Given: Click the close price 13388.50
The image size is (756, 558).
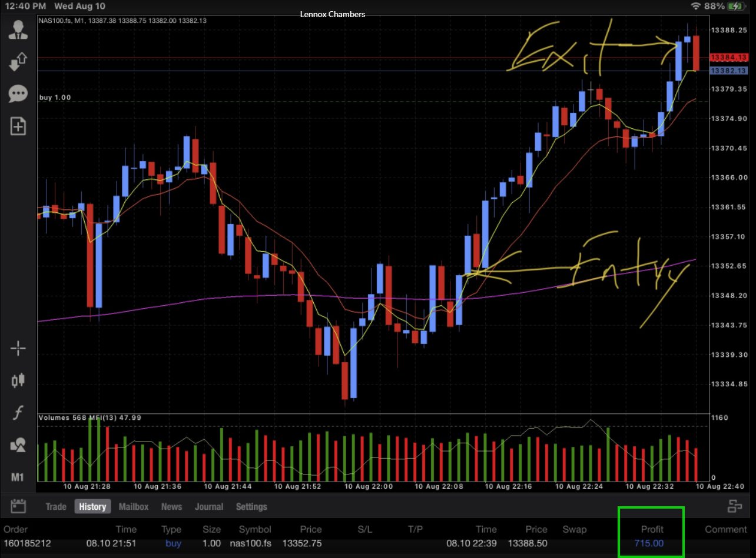Looking at the screenshot, I should [528, 543].
